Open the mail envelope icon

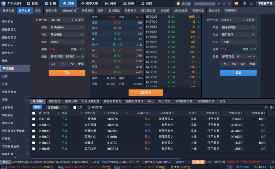pos(236,4)
